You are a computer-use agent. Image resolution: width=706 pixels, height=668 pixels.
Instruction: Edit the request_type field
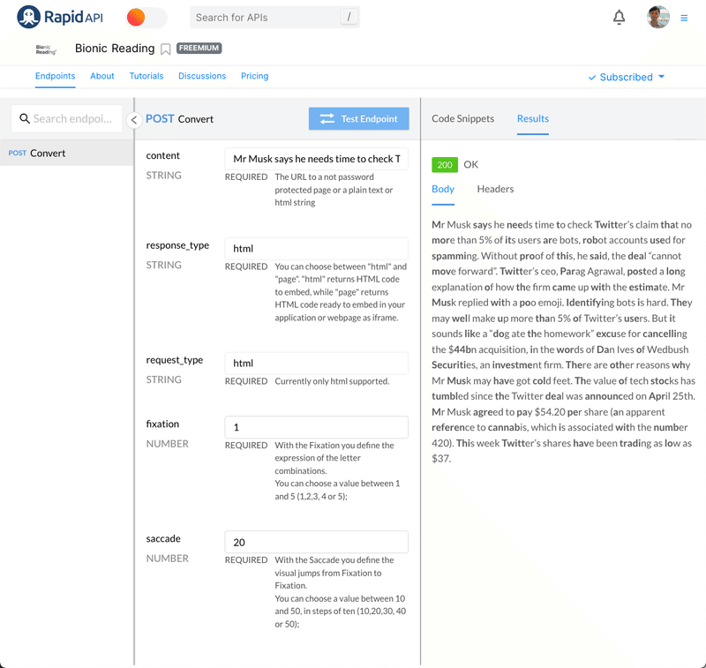(x=317, y=364)
